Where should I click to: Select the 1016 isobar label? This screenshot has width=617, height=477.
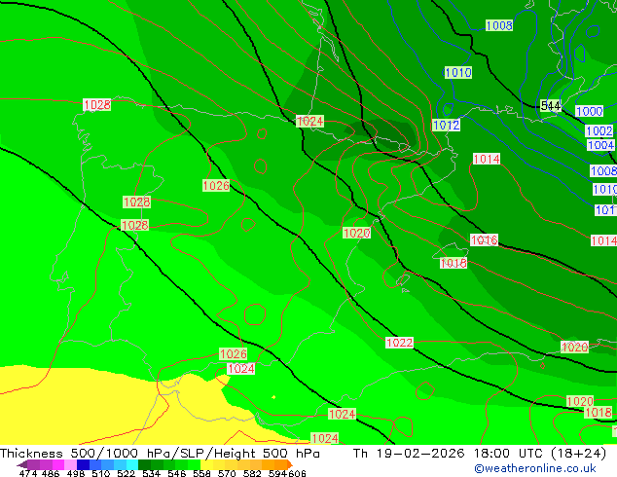pos(484,240)
